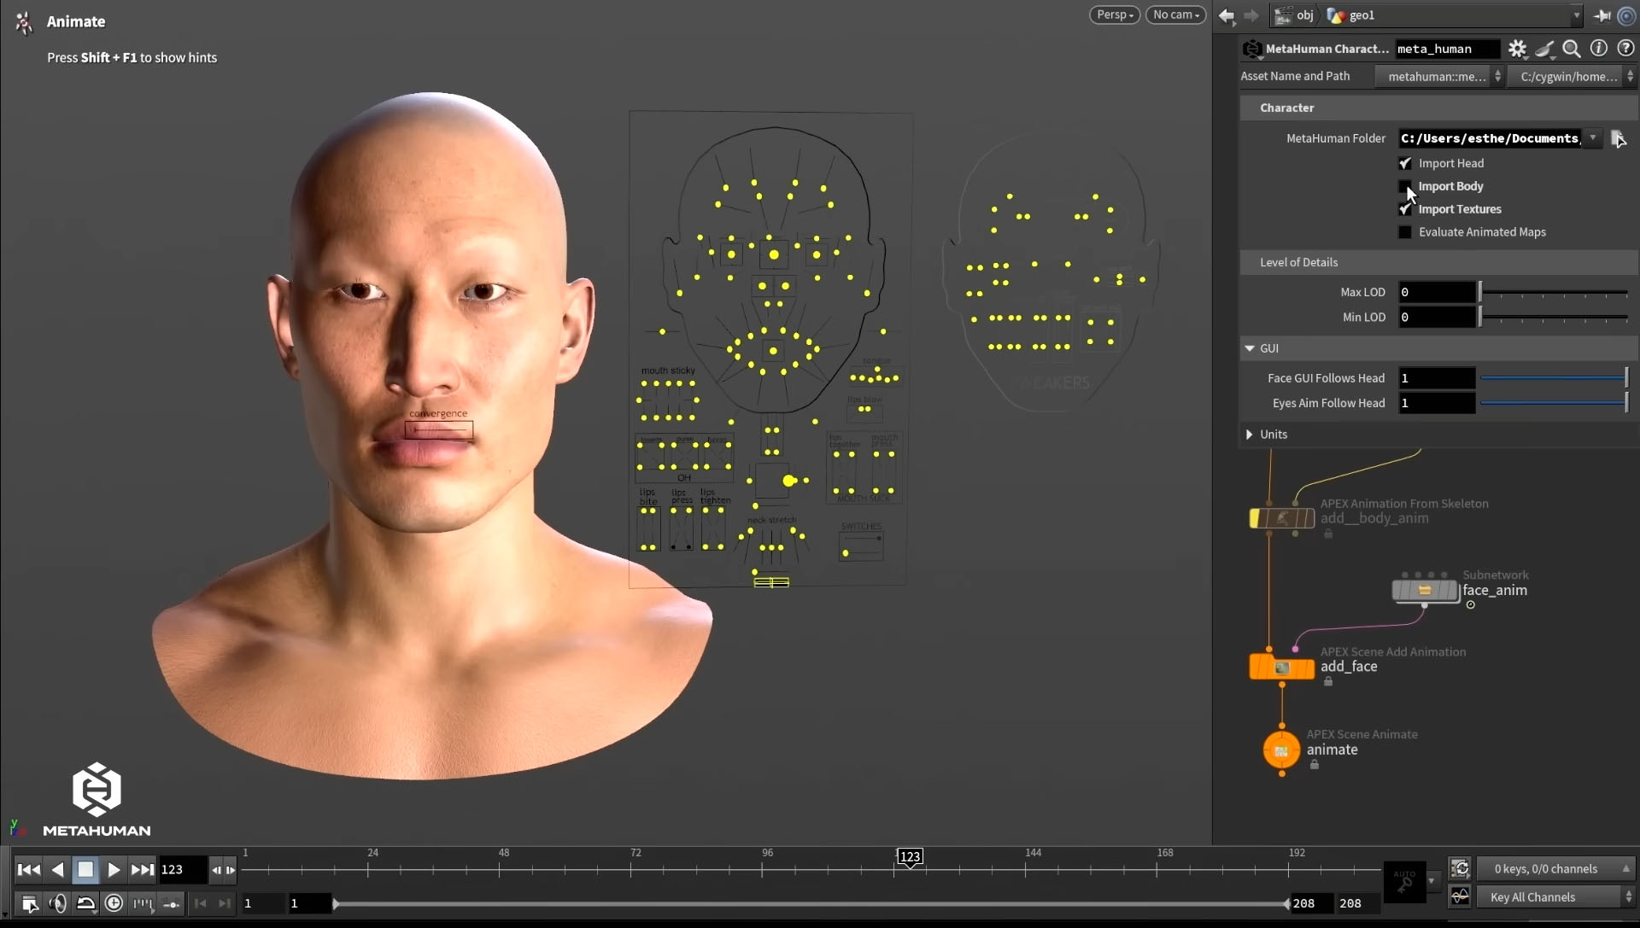The height and width of the screenshot is (928, 1640).
Task: Open MetaHuman Folder path dropdown arrow
Action: click(x=1592, y=137)
